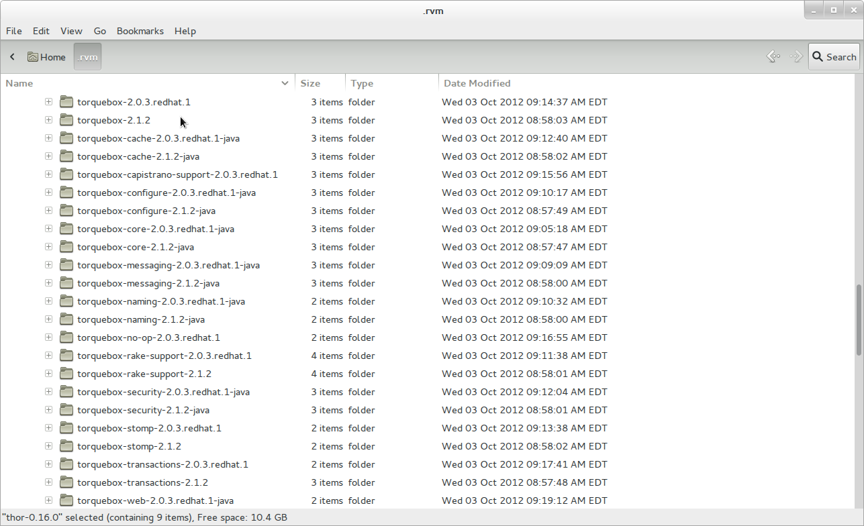
Task: Select folder icon of torquebox-messaging-2.0.3.redhat.1-java
Action: (66, 265)
